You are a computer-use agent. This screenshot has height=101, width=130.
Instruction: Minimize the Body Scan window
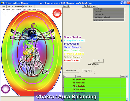click(x=122, y=3)
